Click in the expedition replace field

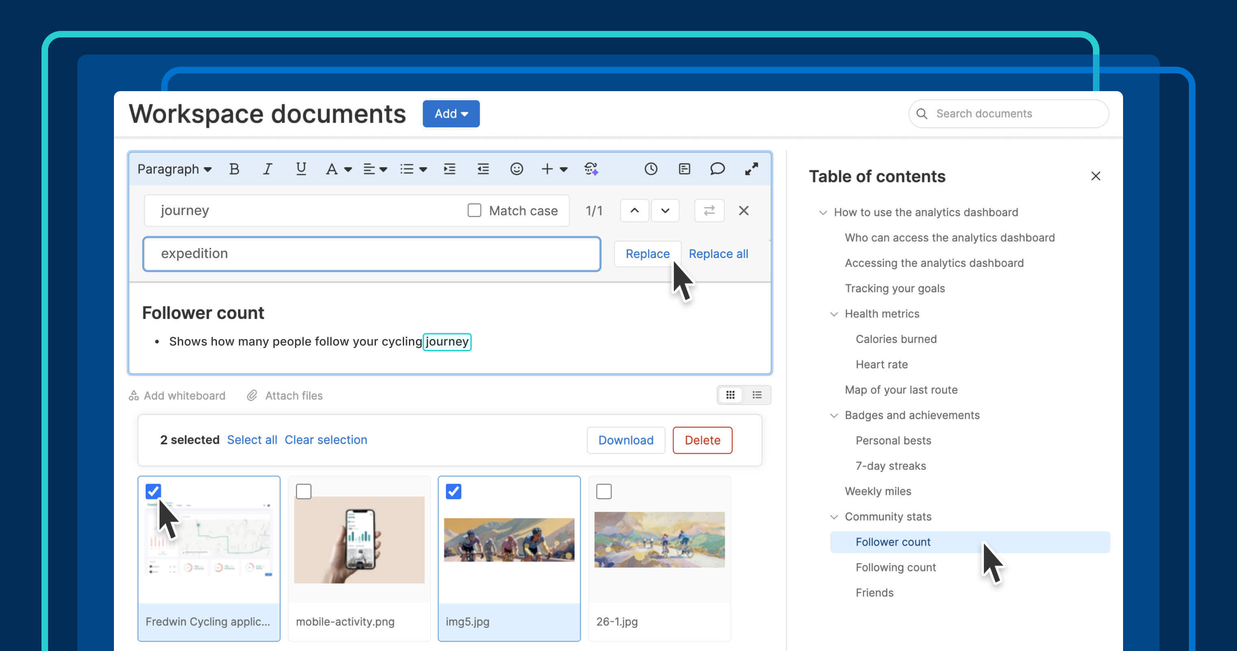(x=372, y=254)
